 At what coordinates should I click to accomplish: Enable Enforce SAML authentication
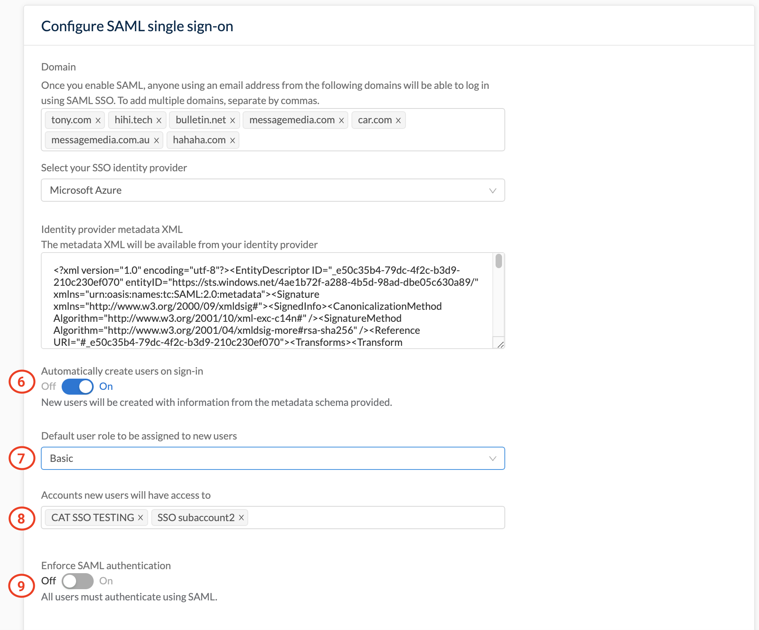pos(78,581)
